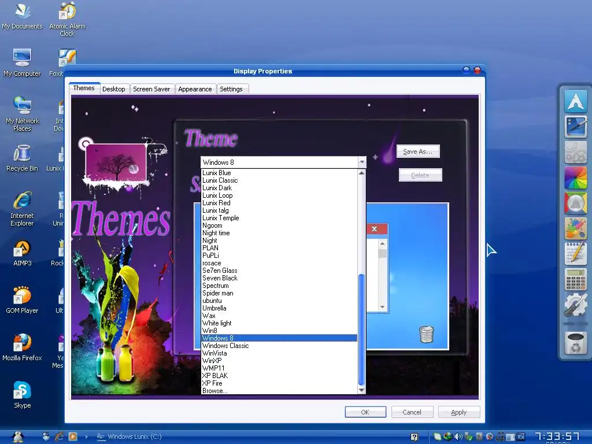
Task: Select the White light theme
Action: pyautogui.click(x=279, y=323)
